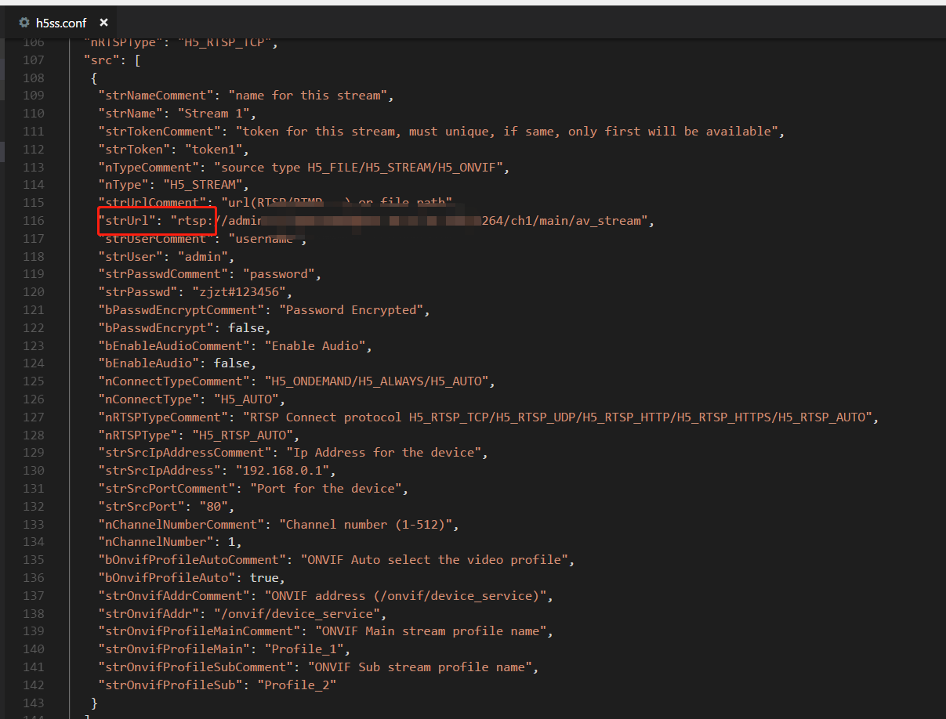Click line number 143 in the gutter
Screen dimensions: 946x719
click(33, 703)
